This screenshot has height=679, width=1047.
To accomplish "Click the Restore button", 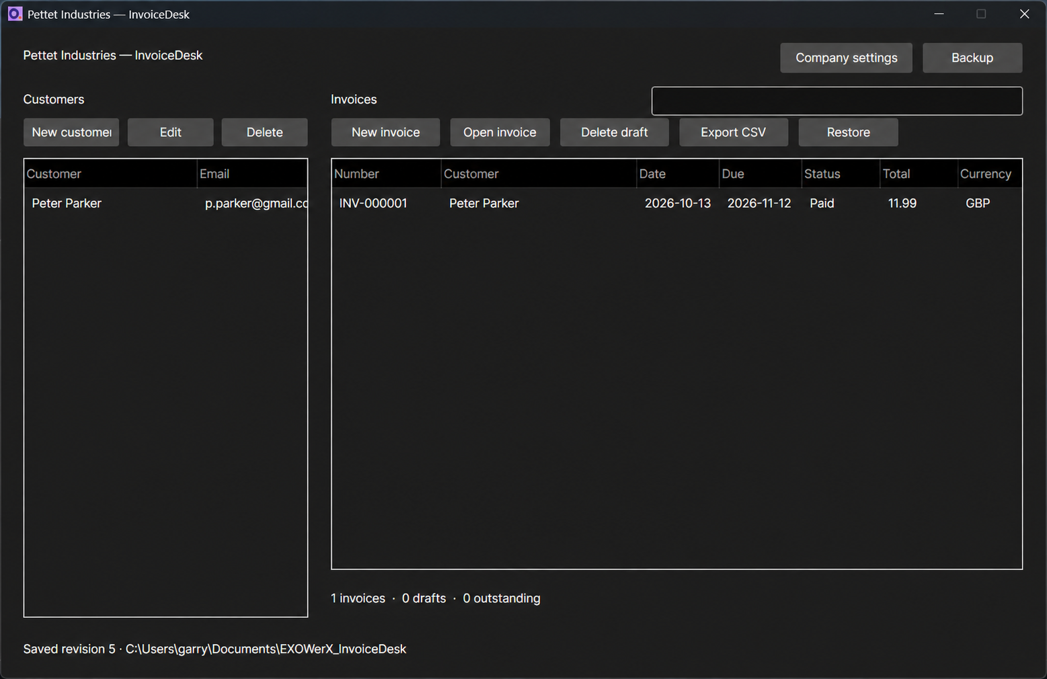I will (849, 132).
